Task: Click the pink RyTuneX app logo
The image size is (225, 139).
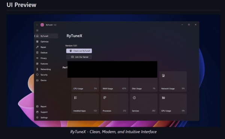Action: (x=42, y=25)
